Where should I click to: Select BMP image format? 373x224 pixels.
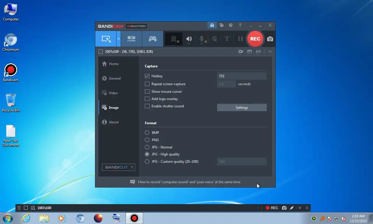coord(147,133)
